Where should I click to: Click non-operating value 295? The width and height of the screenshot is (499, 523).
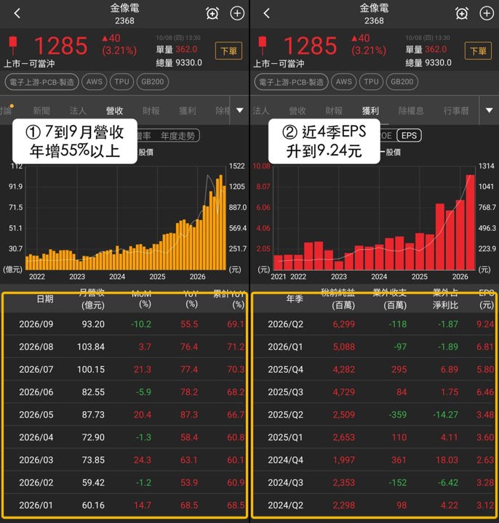399,370
